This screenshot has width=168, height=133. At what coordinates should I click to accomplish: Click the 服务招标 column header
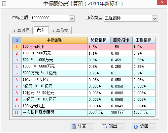(x=121, y=40)
